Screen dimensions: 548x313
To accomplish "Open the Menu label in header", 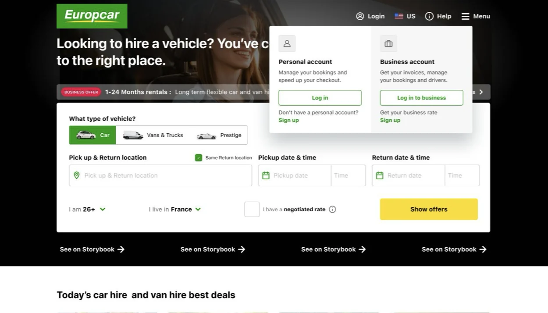I will coord(481,16).
